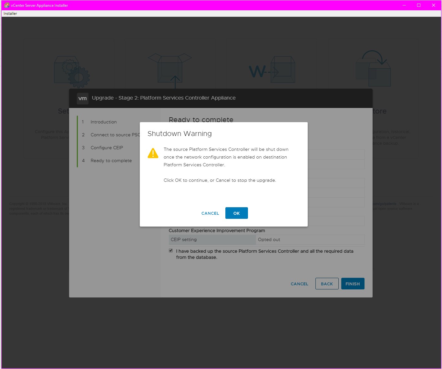442x369 pixels.
Task: Maximize the vCenter installer window
Action: [419, 5]
